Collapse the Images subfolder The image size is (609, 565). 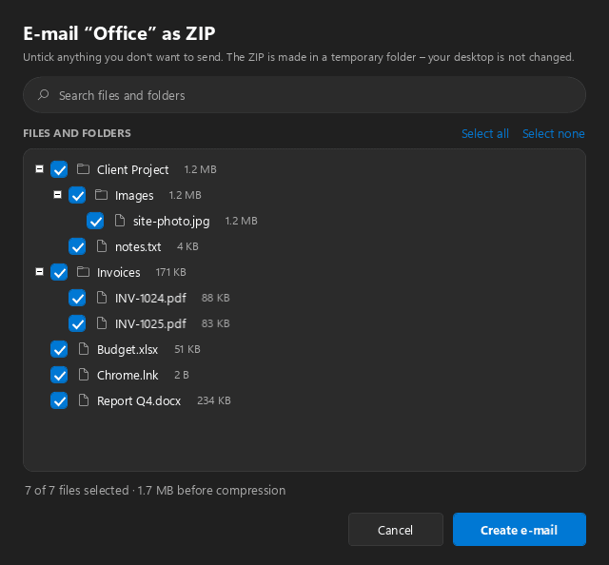pyautogui.click(x=57, y=195)
